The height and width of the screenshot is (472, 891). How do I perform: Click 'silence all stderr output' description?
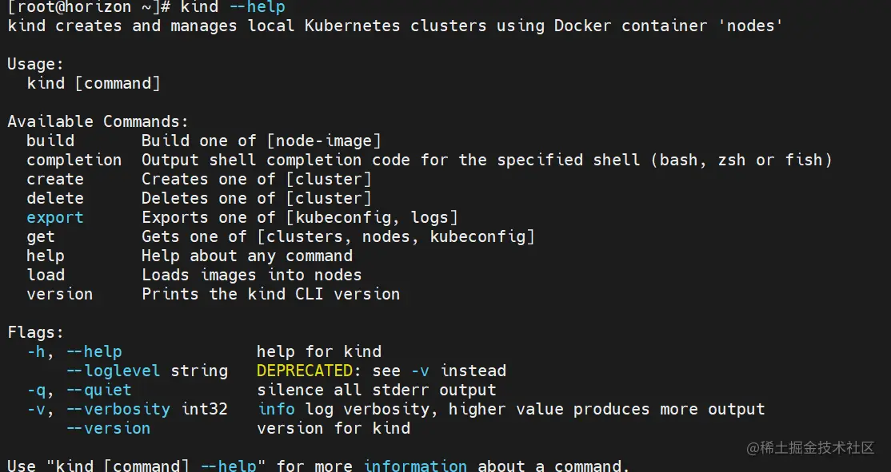377,391
